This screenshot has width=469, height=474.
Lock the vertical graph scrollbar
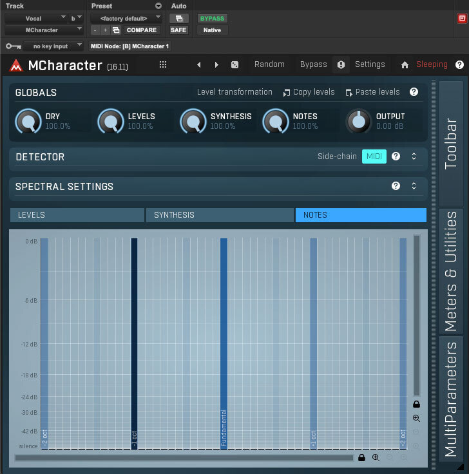pos(416,404)
